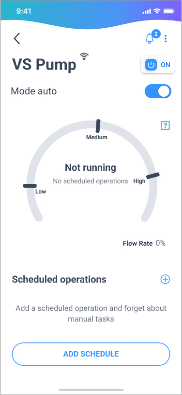Go back using the left arrow
The width and height of the screenshot is (182, 395).
[17, 38]
